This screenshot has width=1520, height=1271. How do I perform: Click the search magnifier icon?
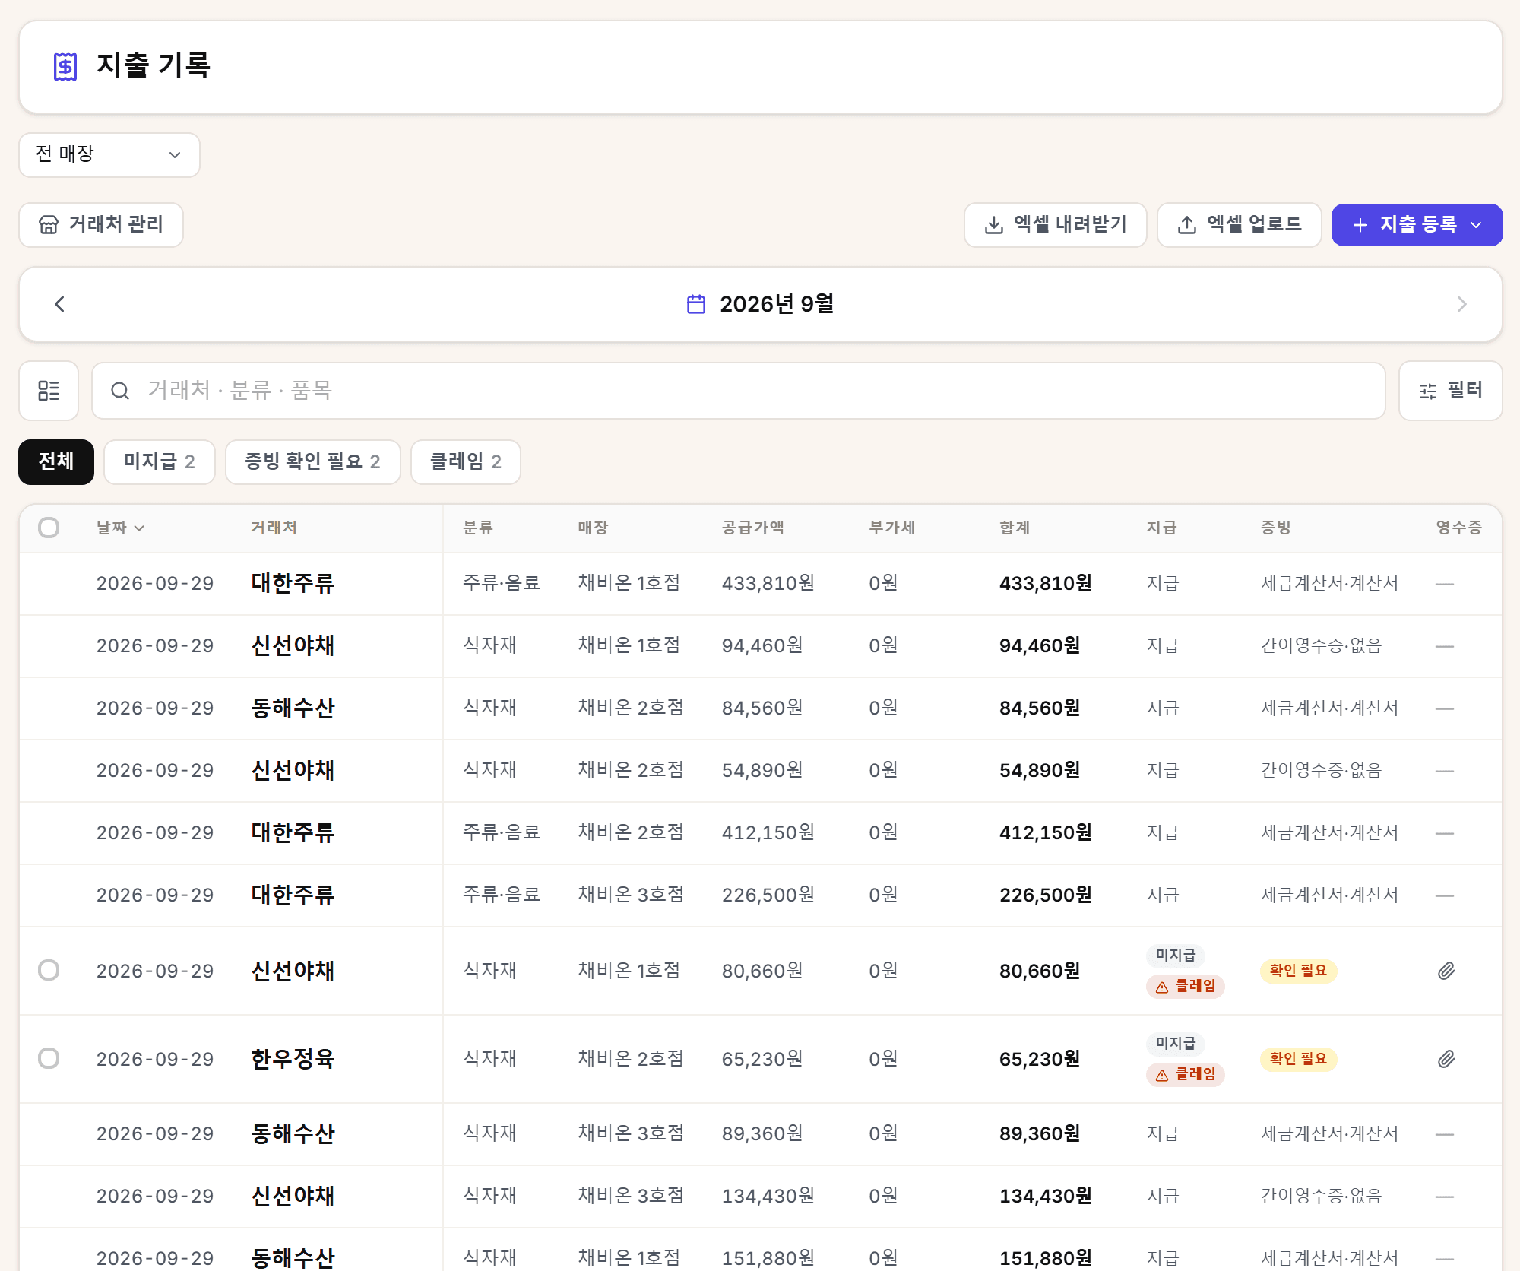click(120, 391)
